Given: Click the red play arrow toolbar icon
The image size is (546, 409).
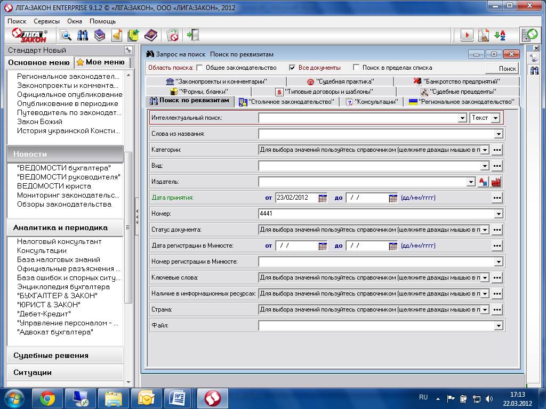Looking at the screenshot, I should pyautogui.click(x=466, y=35).
